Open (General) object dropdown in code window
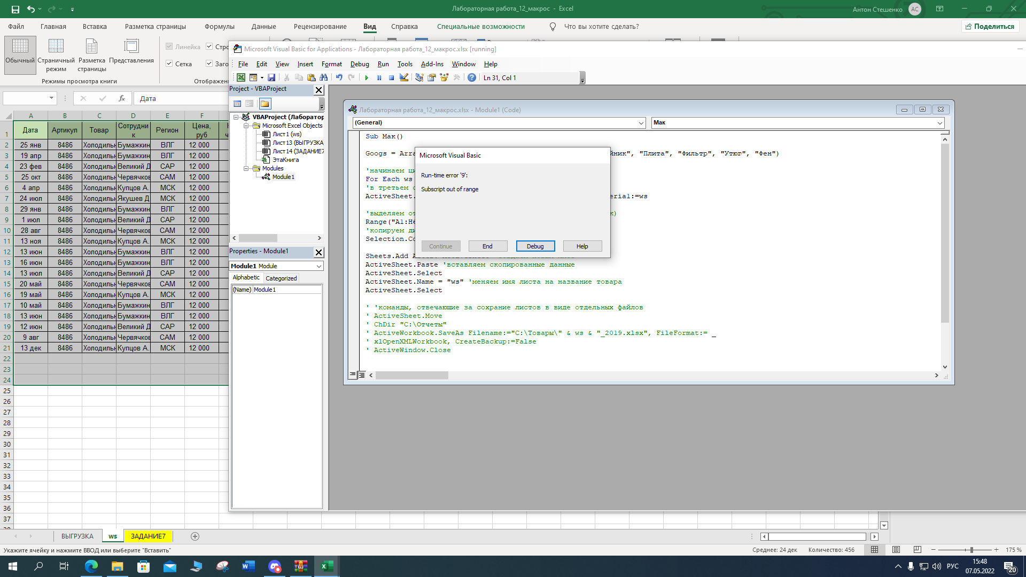1026x577 pixels. pos(641,123)
